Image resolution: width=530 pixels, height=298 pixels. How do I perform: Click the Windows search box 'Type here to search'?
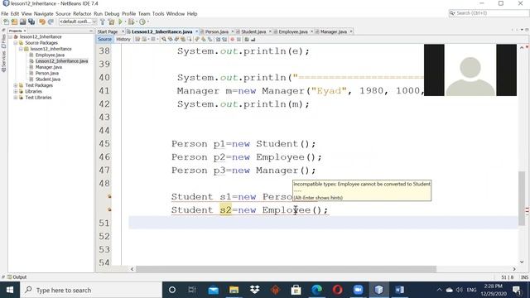pyautogui.click(x=91, y=290)
